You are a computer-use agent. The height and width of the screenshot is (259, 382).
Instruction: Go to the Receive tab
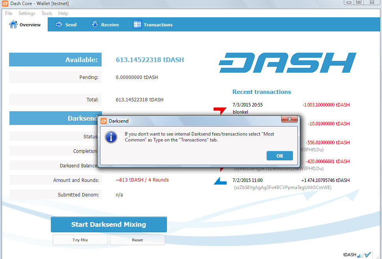pyautogui.click(x=105, y=24)
